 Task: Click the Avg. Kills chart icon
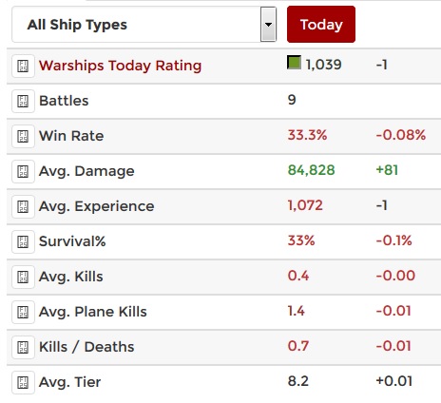[x=23, y=278]
